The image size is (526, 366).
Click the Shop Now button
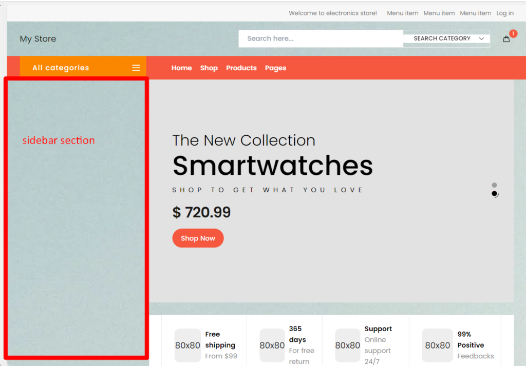click(198, 238)
